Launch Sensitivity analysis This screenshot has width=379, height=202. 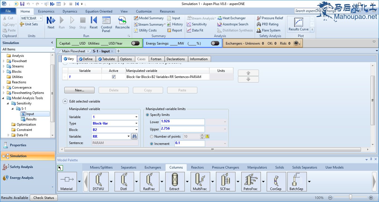tap(197, 24)
